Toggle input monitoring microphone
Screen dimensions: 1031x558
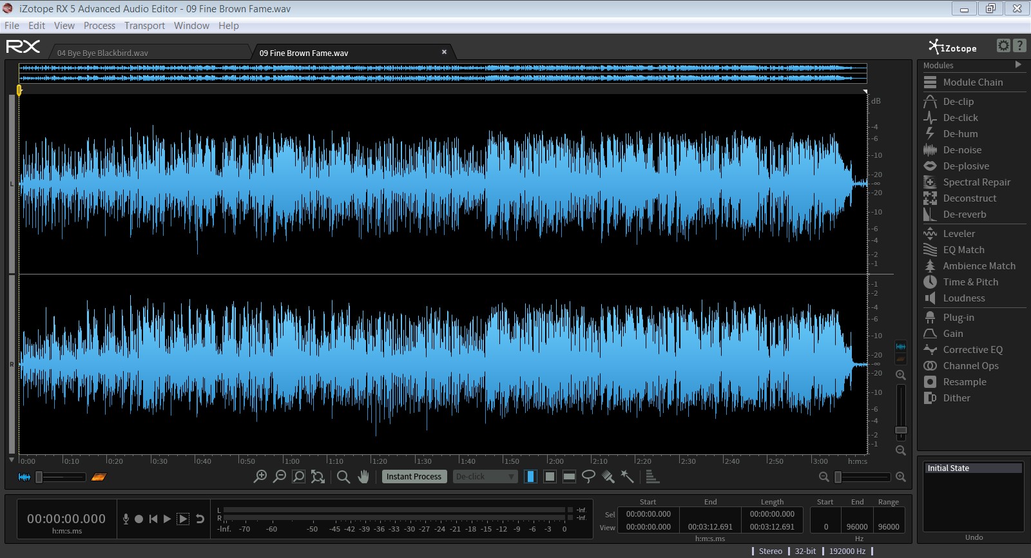pyautogui.click(x=126, y=519)
